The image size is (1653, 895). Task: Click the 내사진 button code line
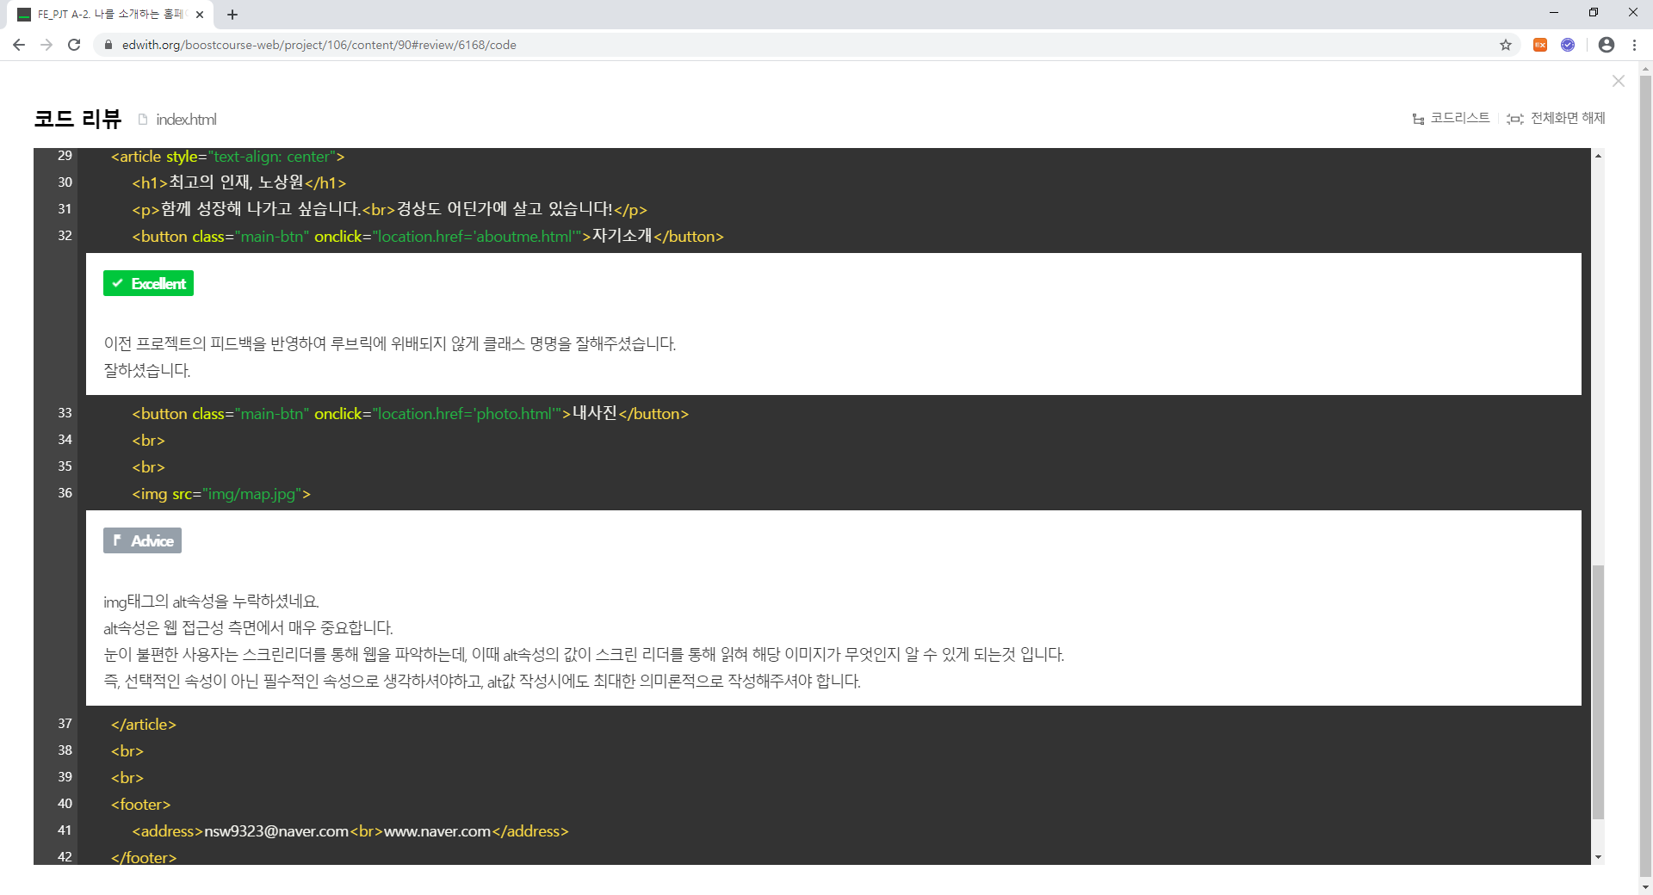(x=411, y=413)
